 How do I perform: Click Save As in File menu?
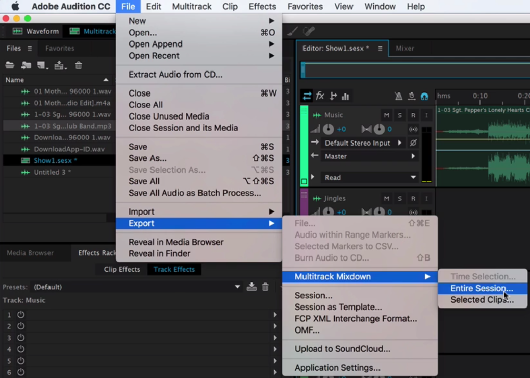(x=199, y=158)
